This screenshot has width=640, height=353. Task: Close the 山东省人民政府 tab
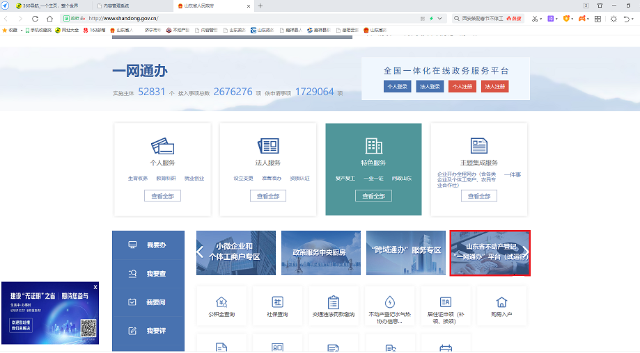(249, 6)
